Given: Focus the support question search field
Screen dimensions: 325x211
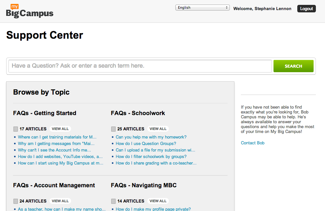Looking at the screenshot, I should 140,66.
